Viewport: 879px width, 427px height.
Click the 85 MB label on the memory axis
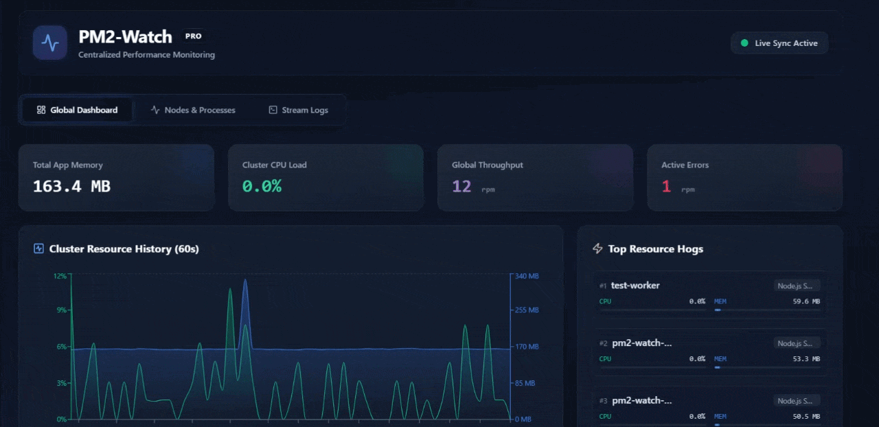tap(525, 383)
